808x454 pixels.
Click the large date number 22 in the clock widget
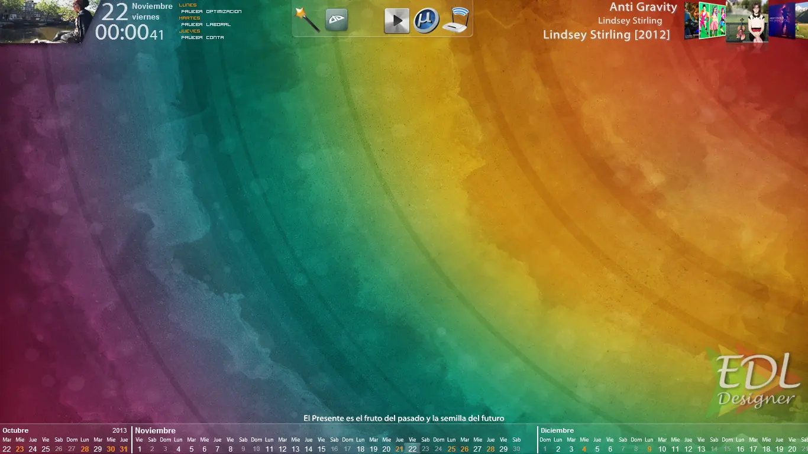115,12
